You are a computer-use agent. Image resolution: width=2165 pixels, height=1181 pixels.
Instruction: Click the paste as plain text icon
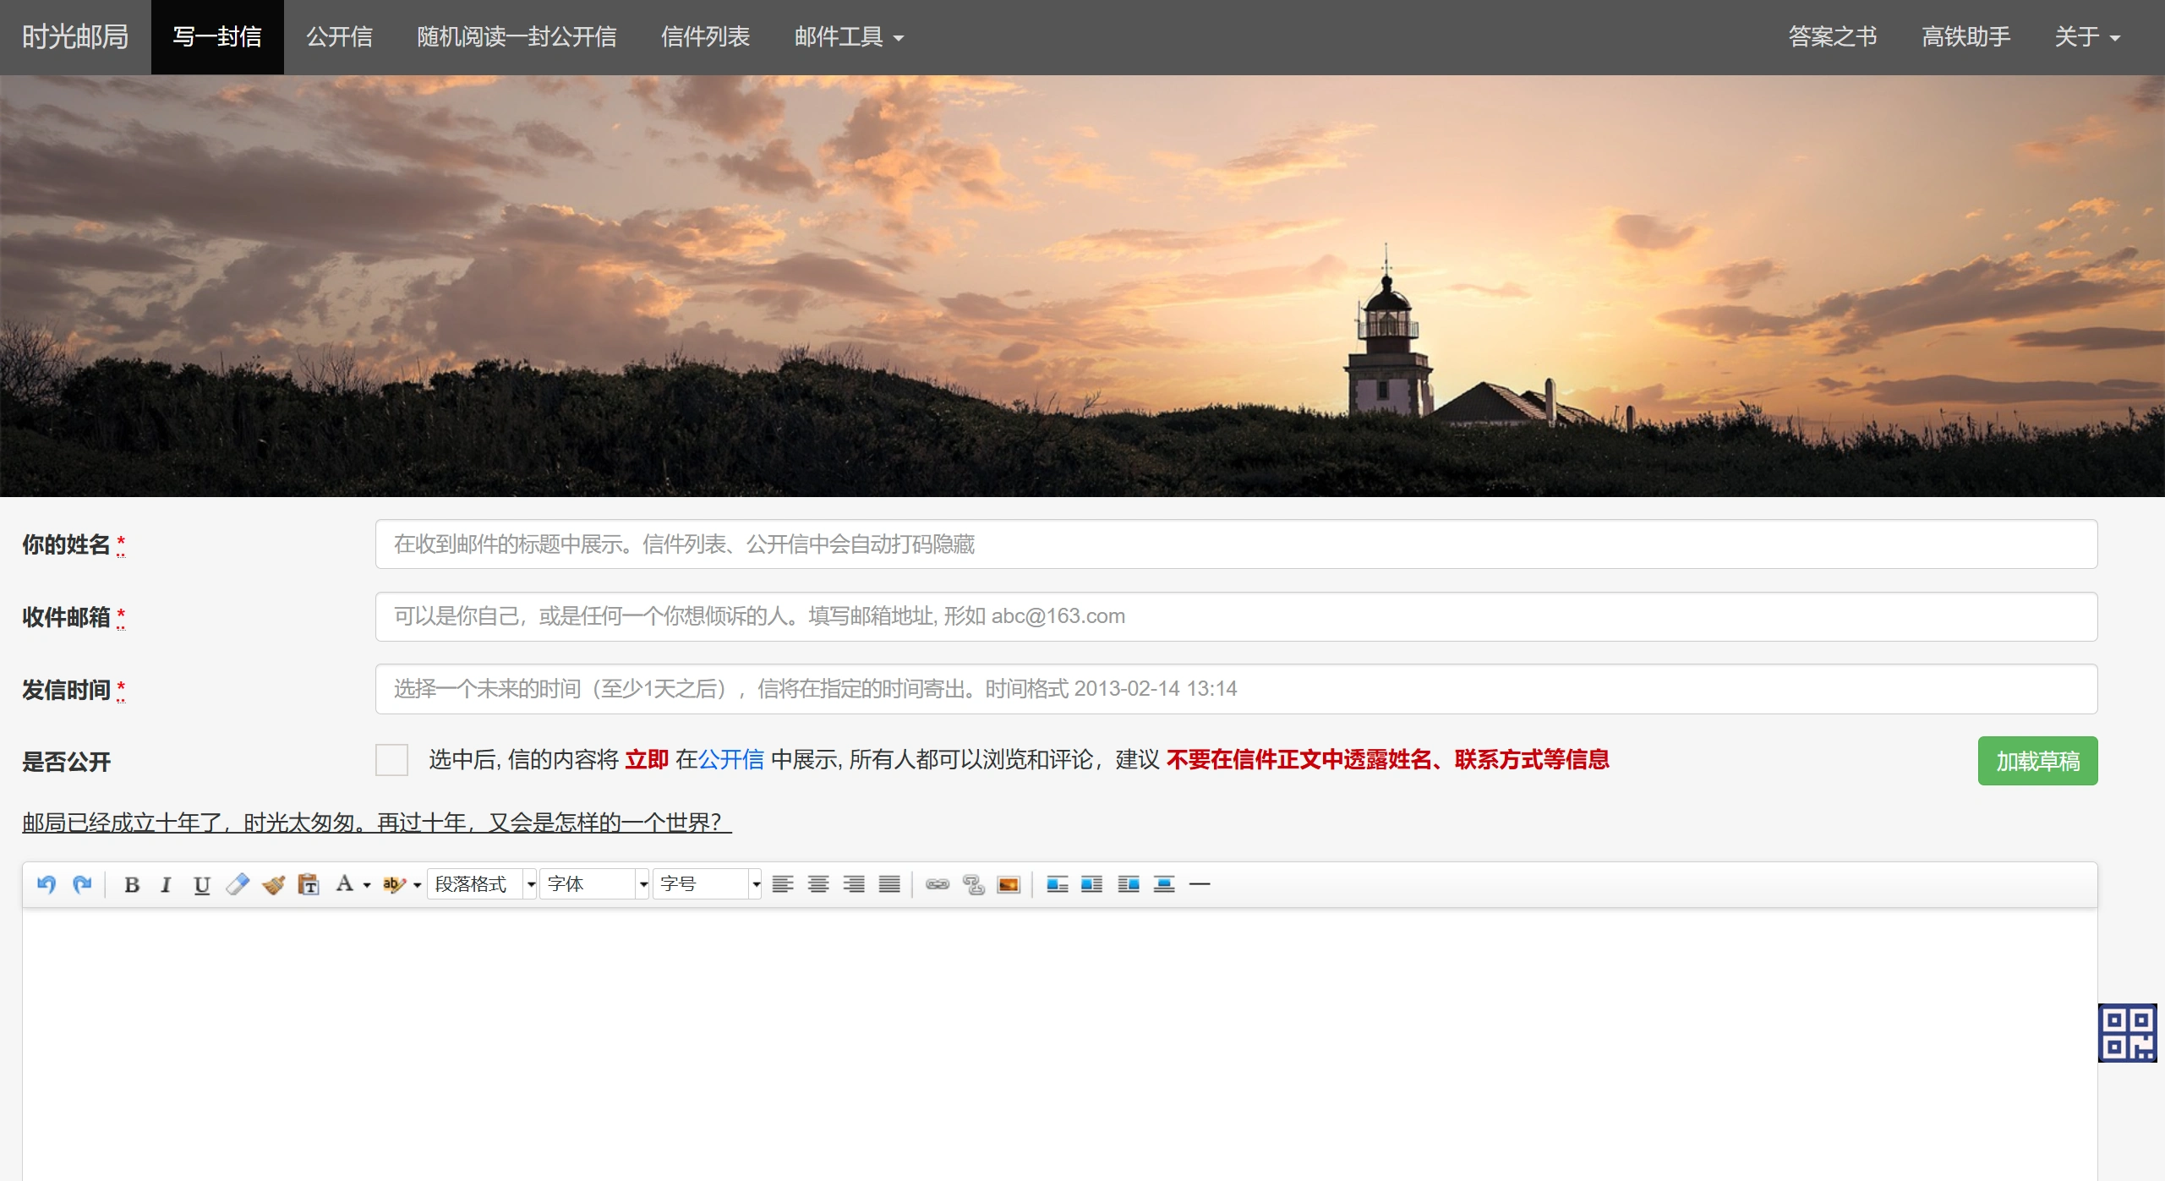tap(309, 884)
